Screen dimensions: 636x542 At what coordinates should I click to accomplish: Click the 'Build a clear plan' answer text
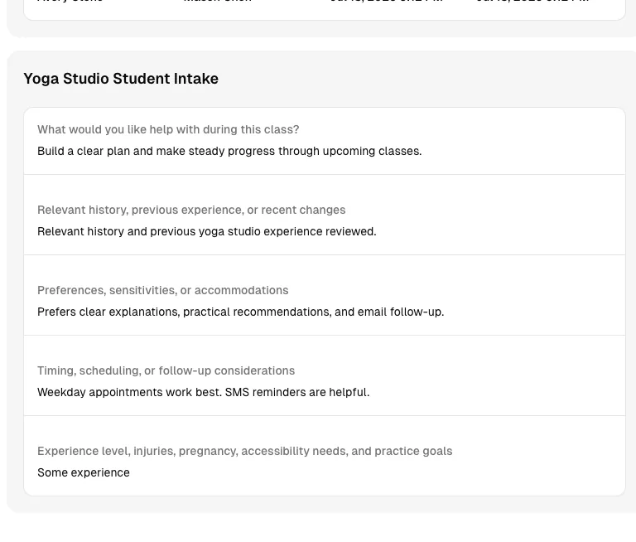click(x=229, y=151)
